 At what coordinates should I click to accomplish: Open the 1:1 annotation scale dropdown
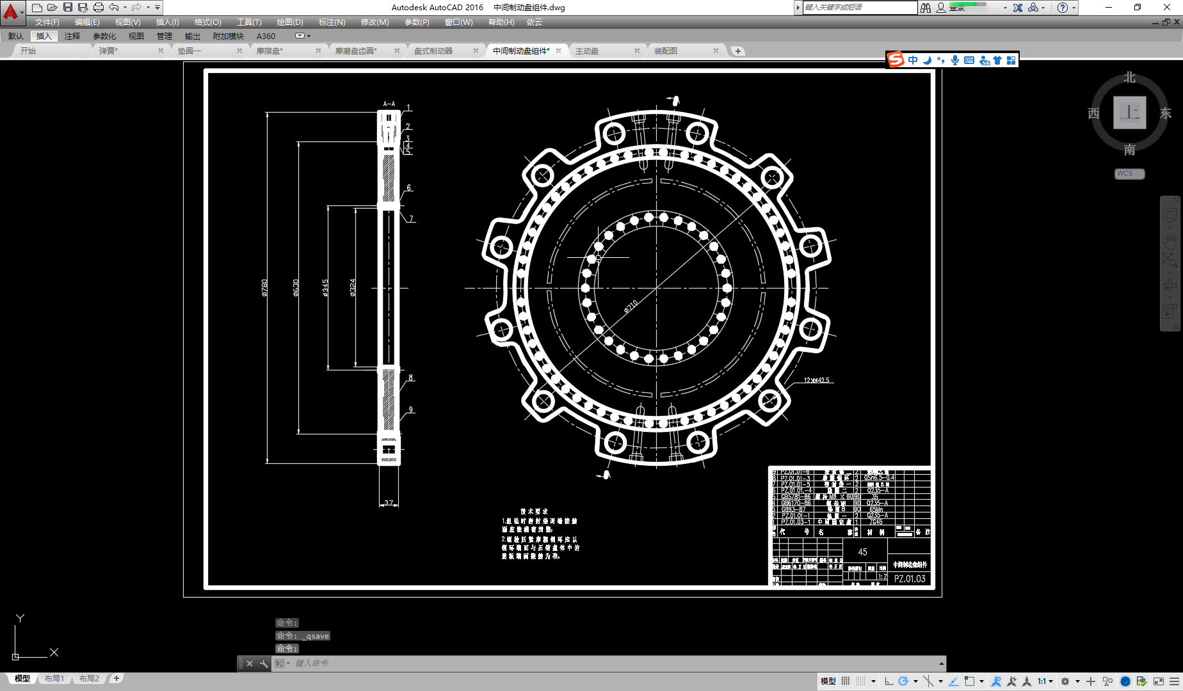(x=1045, y=681)
